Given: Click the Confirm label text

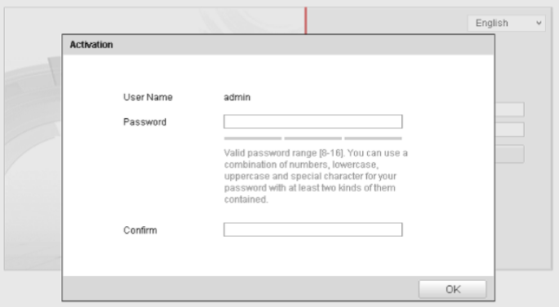Looking at the screenshot, I should (x=140, y=230).
